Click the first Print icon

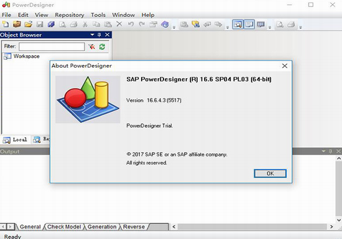point(74,24)
